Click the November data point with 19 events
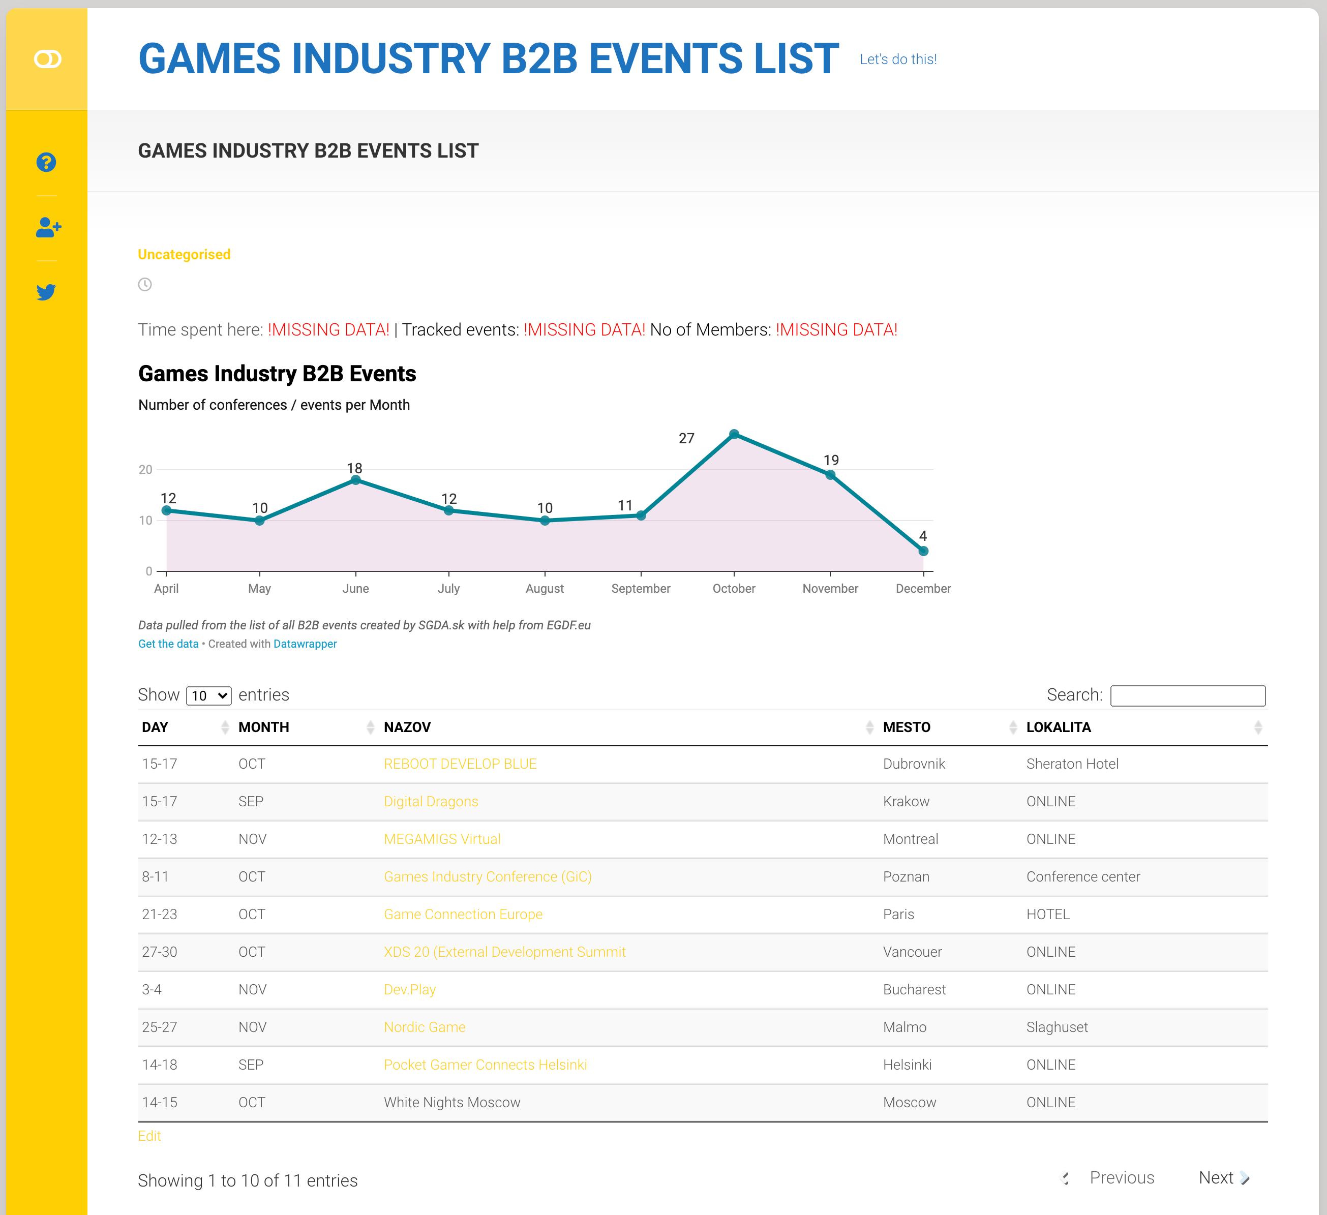The width and height of the screenshot is (1327, 1215). tap(830, 474)
